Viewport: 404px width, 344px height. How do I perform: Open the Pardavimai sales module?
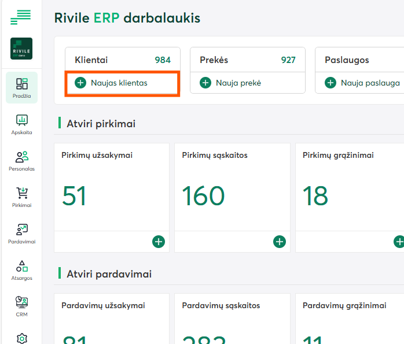pos(21,234)
